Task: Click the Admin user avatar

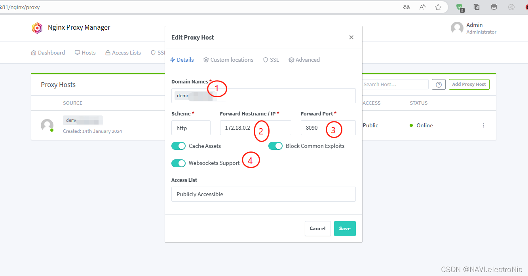Action: click(x=457, y=28)
